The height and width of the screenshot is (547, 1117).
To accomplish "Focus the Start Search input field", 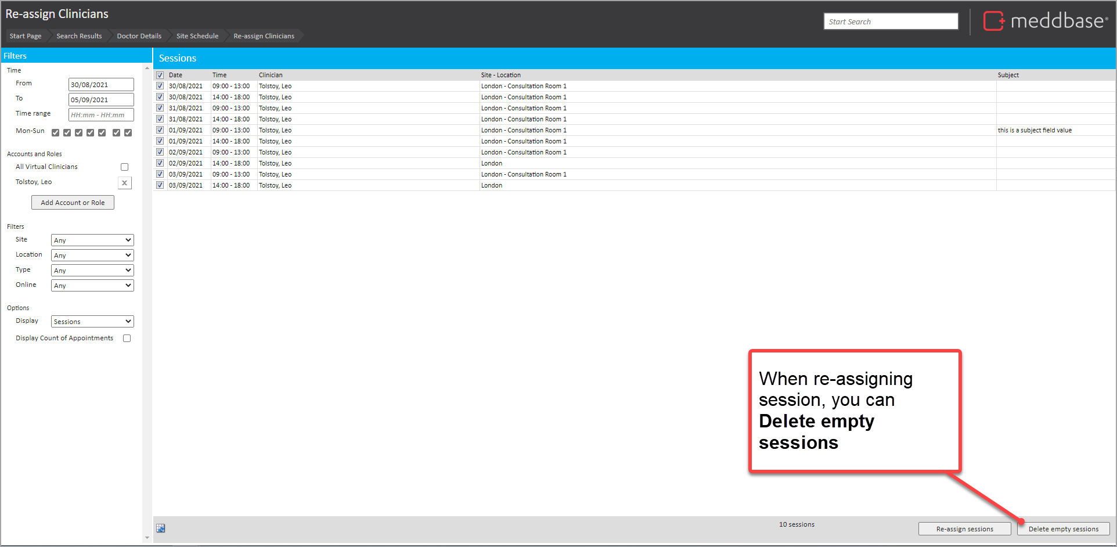I will 891,21.
